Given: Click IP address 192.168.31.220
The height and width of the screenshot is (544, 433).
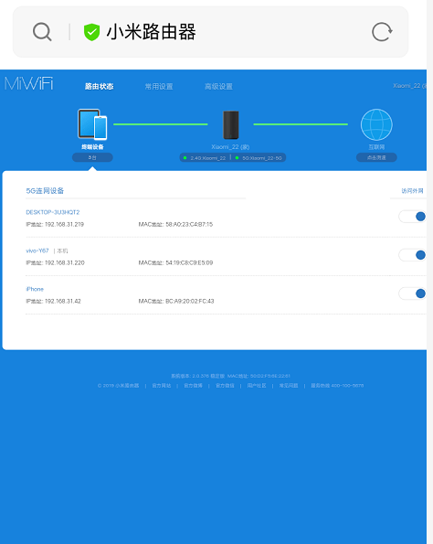Looking at the screenshot, I should tap(65, 263).
